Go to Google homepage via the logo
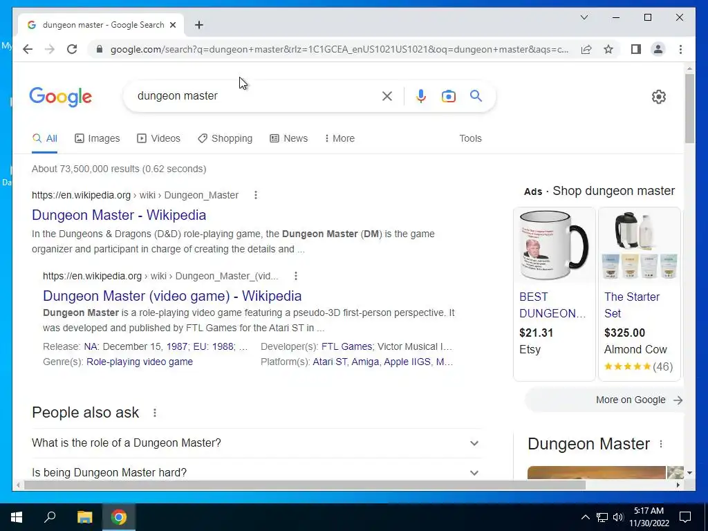The height and width of the screenshot is (531, 708). 61,97
